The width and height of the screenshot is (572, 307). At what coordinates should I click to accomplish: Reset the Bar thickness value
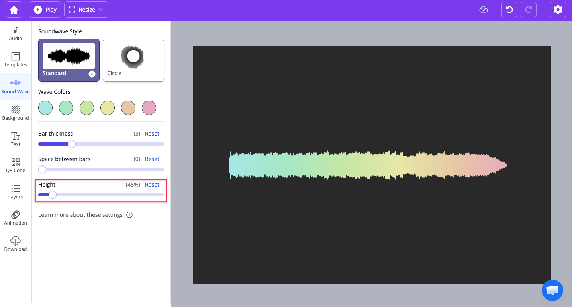pyautogui.click(x=152, y=134)
